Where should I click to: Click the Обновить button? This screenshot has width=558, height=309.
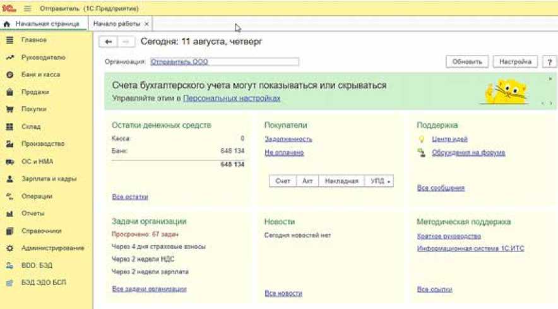click(467, 62)
